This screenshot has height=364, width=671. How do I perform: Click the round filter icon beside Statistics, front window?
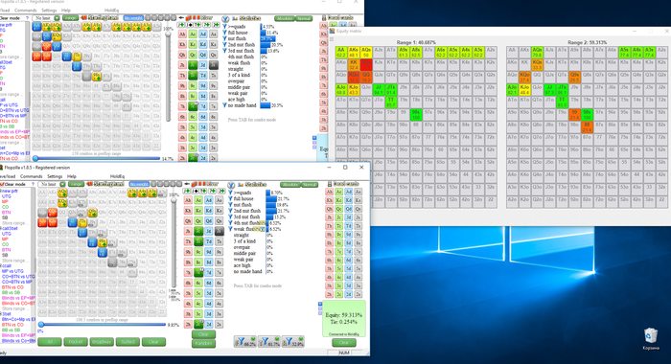pyautogui.click(x=231, y=185)
